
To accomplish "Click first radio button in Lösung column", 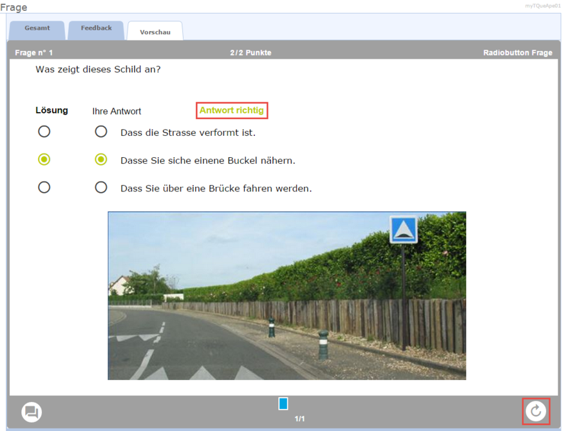I will tap(44, 132).
